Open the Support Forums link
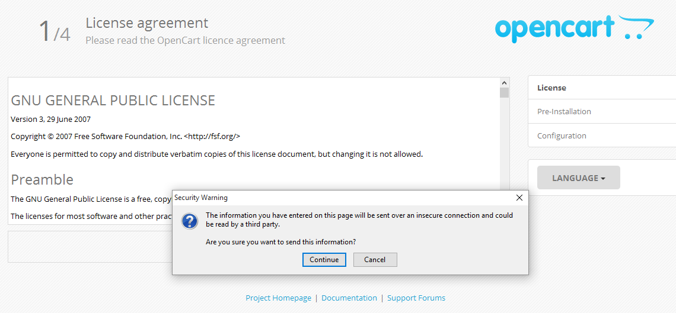The height and width of the screenshot is (313, 676). (416, 298)
